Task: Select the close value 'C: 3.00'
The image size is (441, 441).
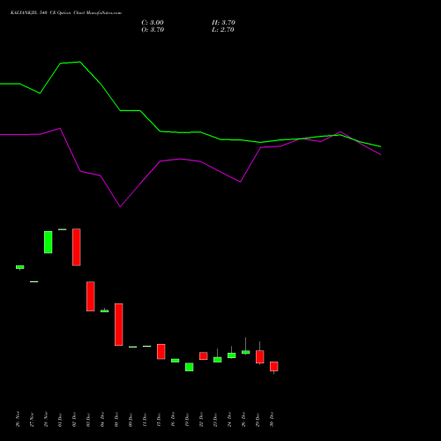Action: pyautogui.click(x=153, y=23)
